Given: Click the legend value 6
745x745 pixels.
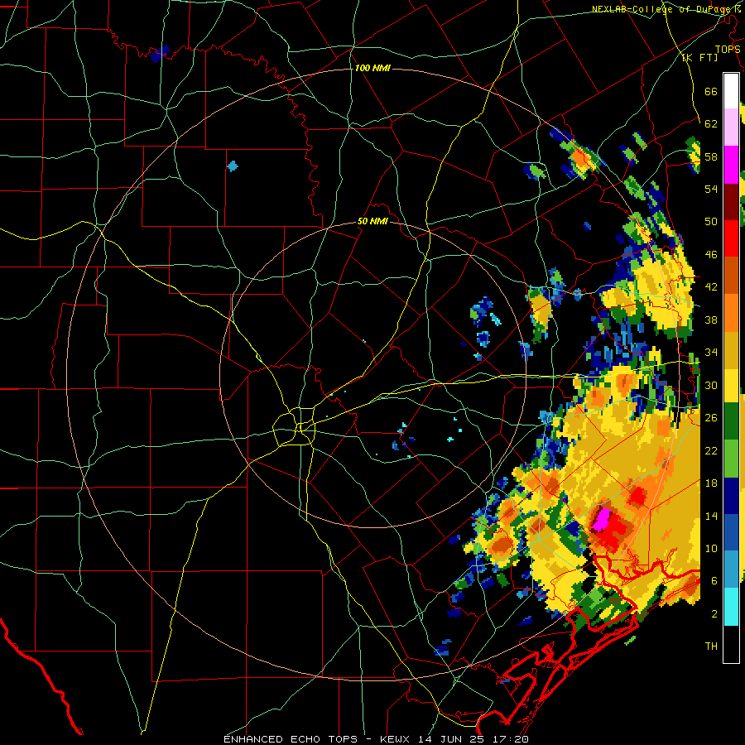Looking at the screenshot, I should point(714,581).
